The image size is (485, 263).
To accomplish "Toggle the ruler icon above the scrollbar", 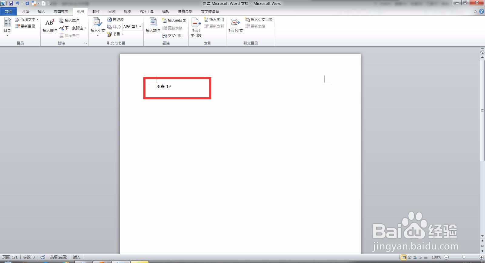I will pos(482,52).
